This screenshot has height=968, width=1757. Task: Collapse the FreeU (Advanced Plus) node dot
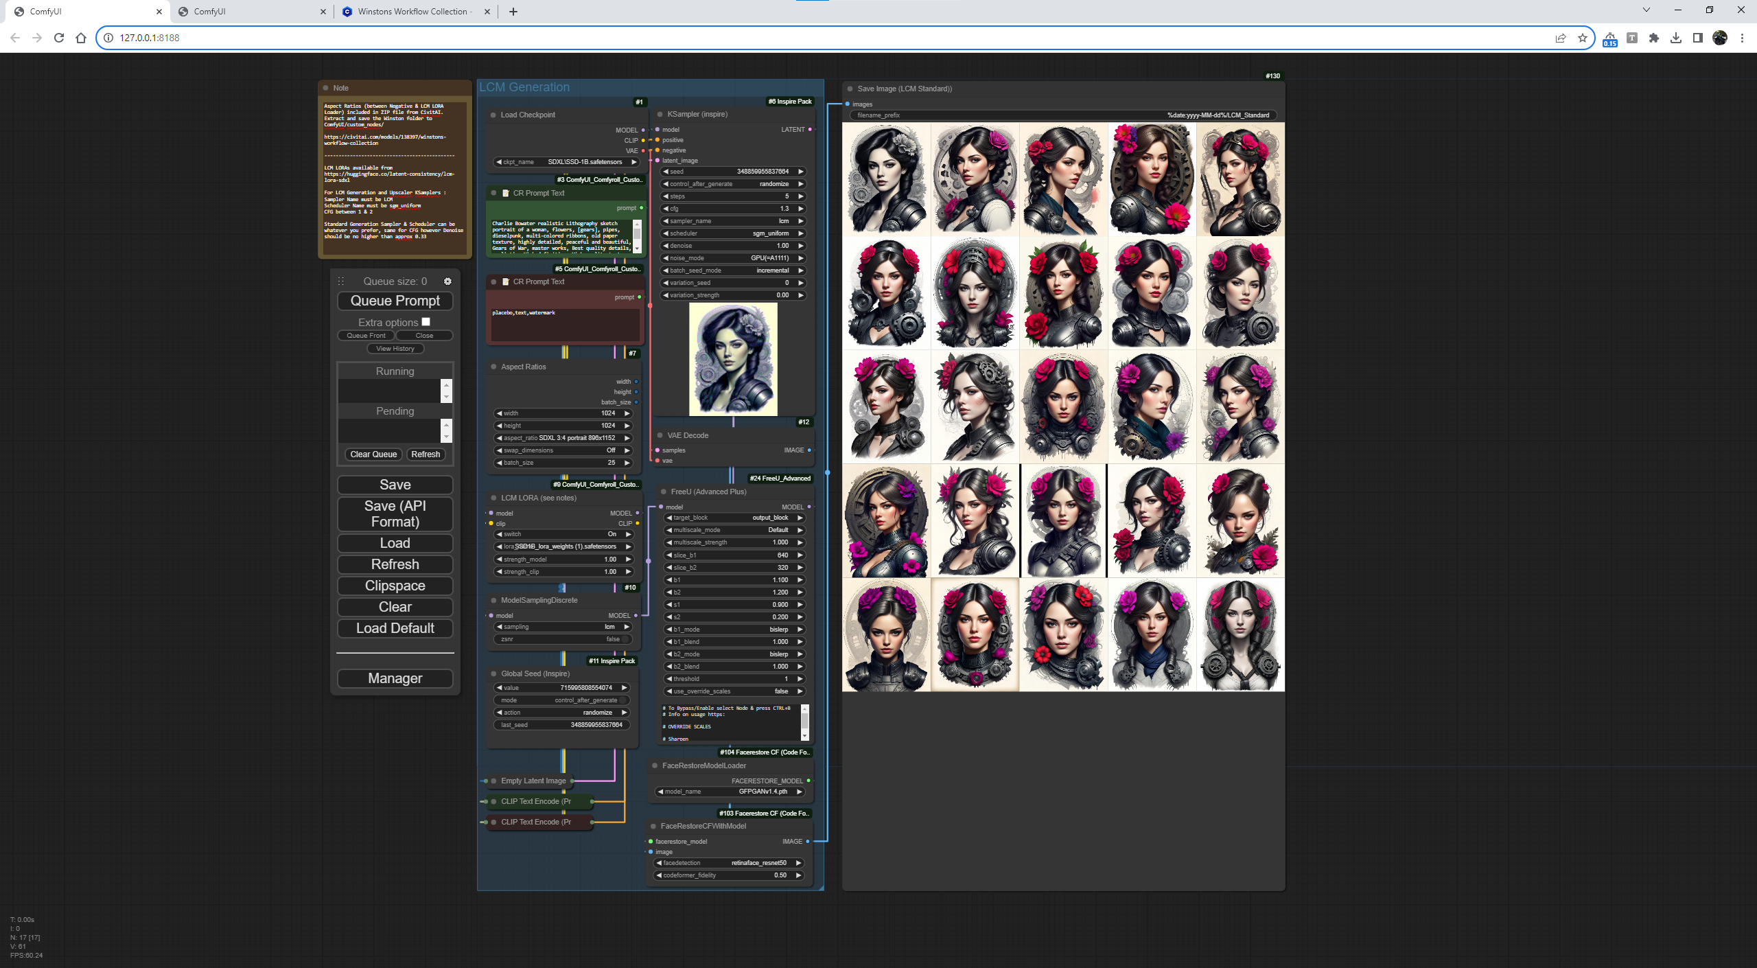point(664,492)
